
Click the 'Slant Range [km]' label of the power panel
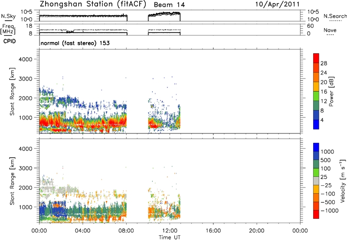coord(12,91)
